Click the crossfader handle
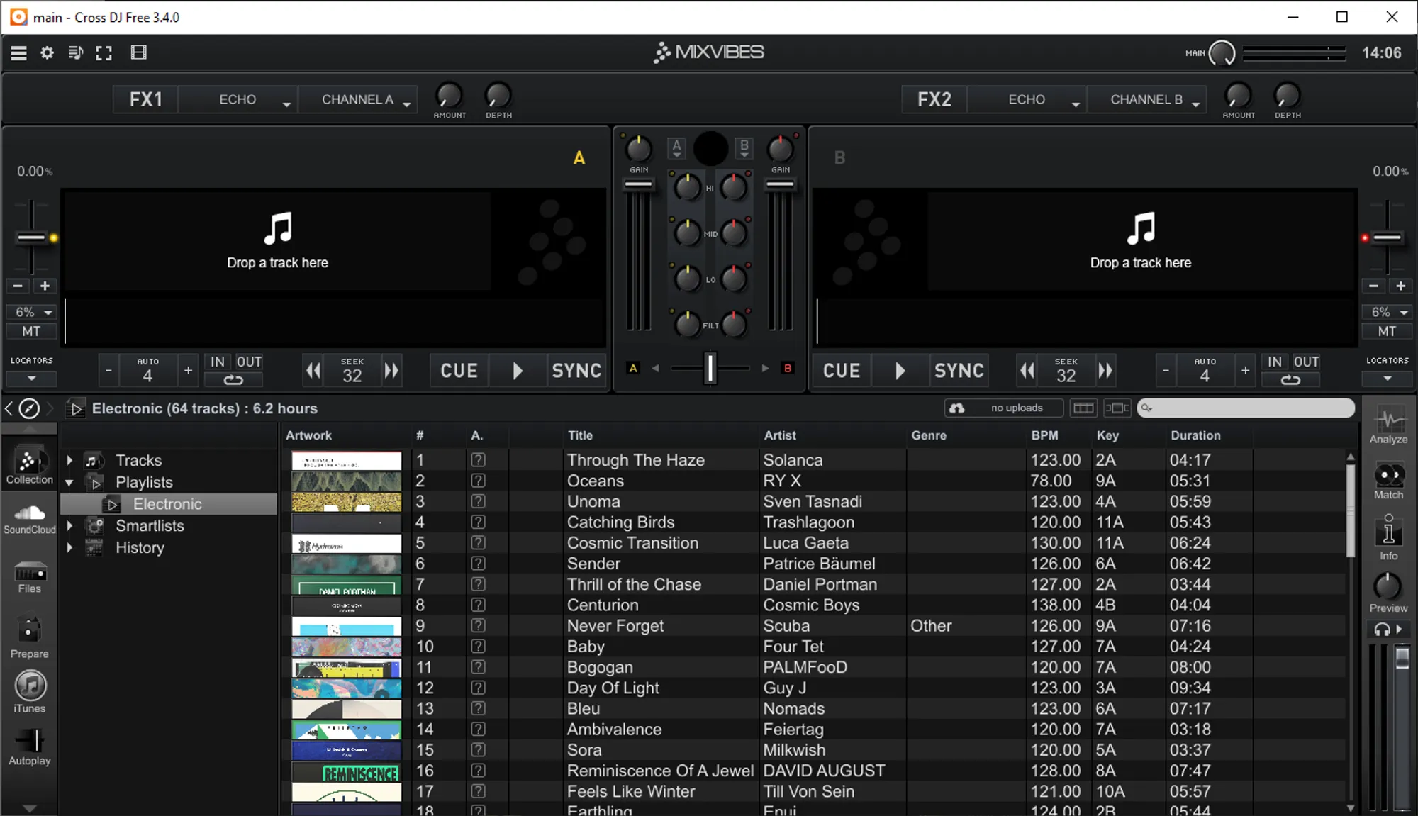 [x=710, y=368]
